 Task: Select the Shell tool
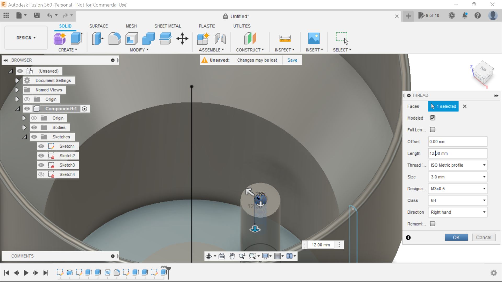[x=132, y=39]
